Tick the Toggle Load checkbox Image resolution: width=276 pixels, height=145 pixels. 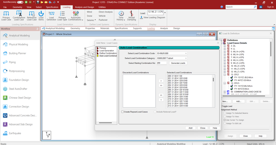coord(221,106)
